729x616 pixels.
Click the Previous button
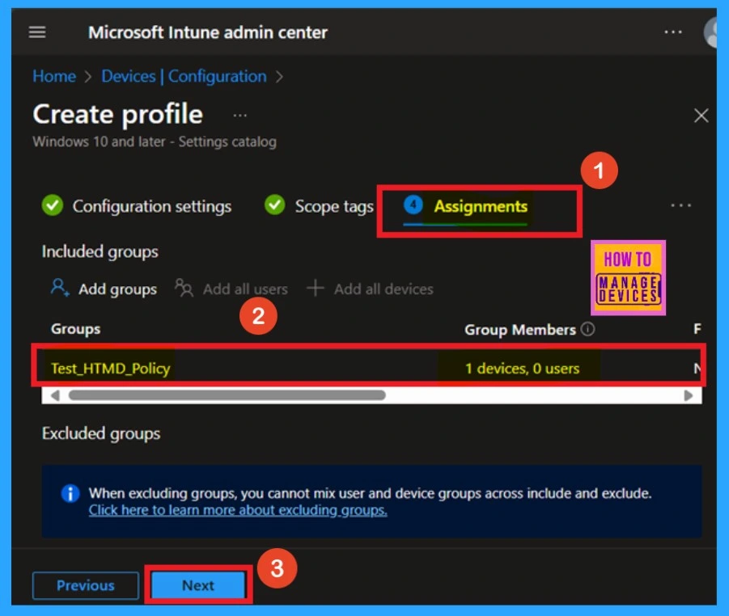[86, 585]
